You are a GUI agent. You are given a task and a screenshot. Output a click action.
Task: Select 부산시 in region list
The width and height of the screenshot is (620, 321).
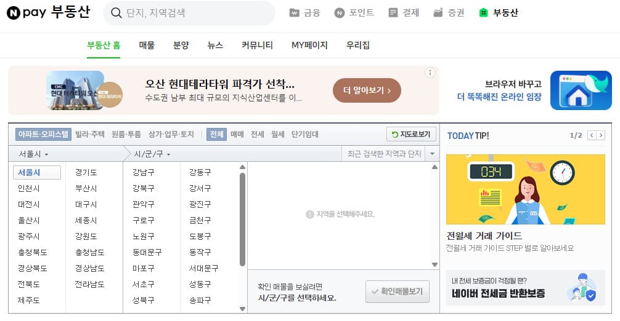[86, 189]
